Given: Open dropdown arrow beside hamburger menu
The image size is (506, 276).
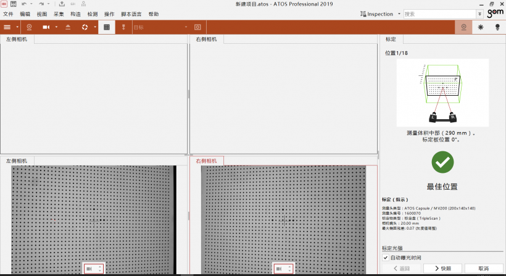Looking at the screenshot, I should click(16, 27).
